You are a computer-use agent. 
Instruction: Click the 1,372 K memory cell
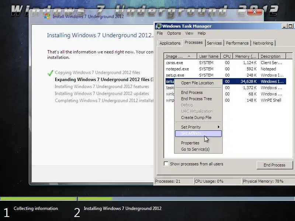tap(250, 88)
